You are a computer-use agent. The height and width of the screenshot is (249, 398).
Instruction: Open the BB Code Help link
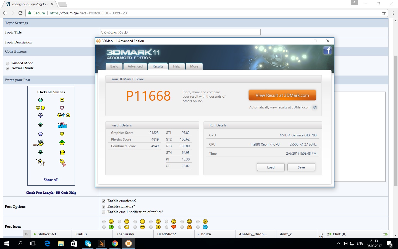pos(66,193)
